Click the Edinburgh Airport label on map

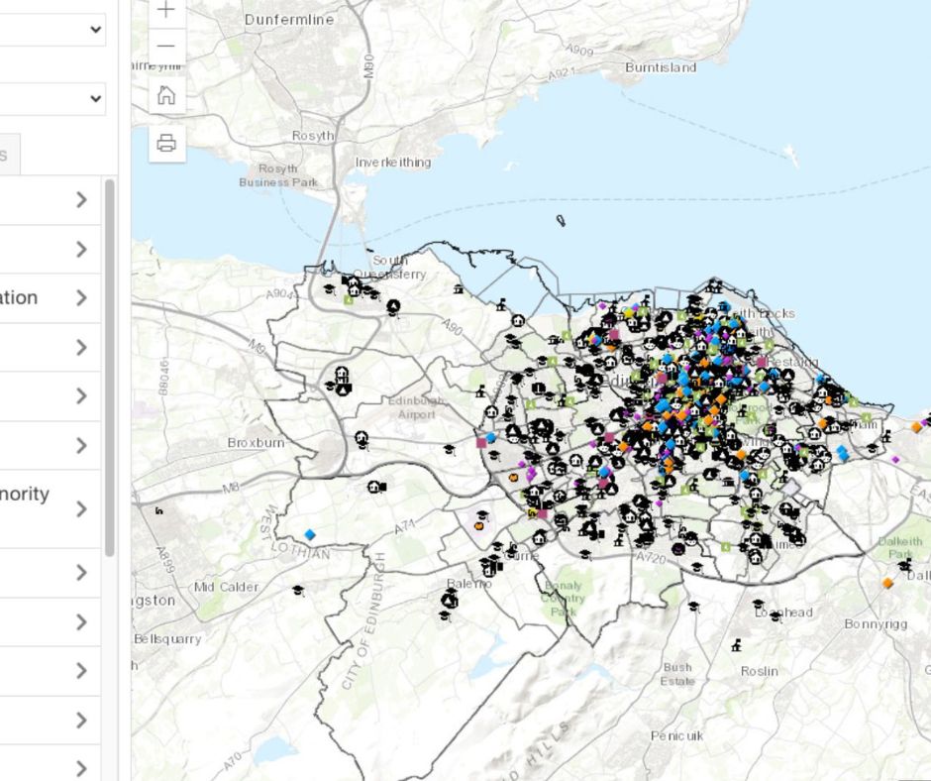tap(417, 407)
